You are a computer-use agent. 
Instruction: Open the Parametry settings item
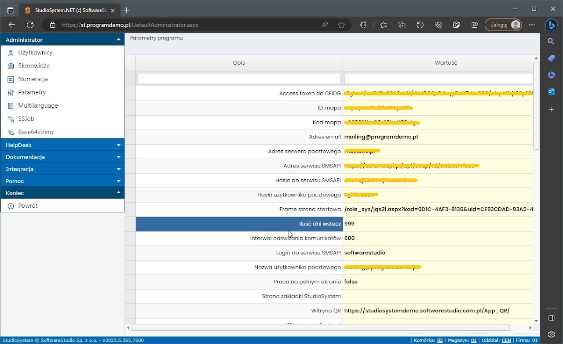tap(32, 92)
